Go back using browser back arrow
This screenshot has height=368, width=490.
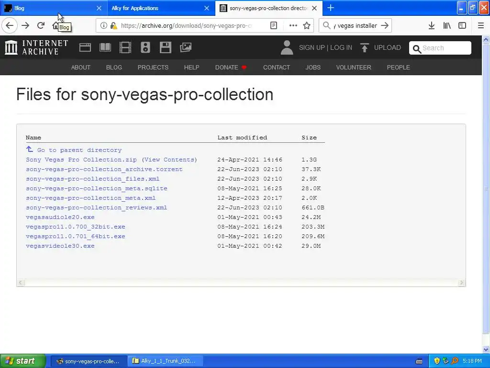(x=10, y=25)
